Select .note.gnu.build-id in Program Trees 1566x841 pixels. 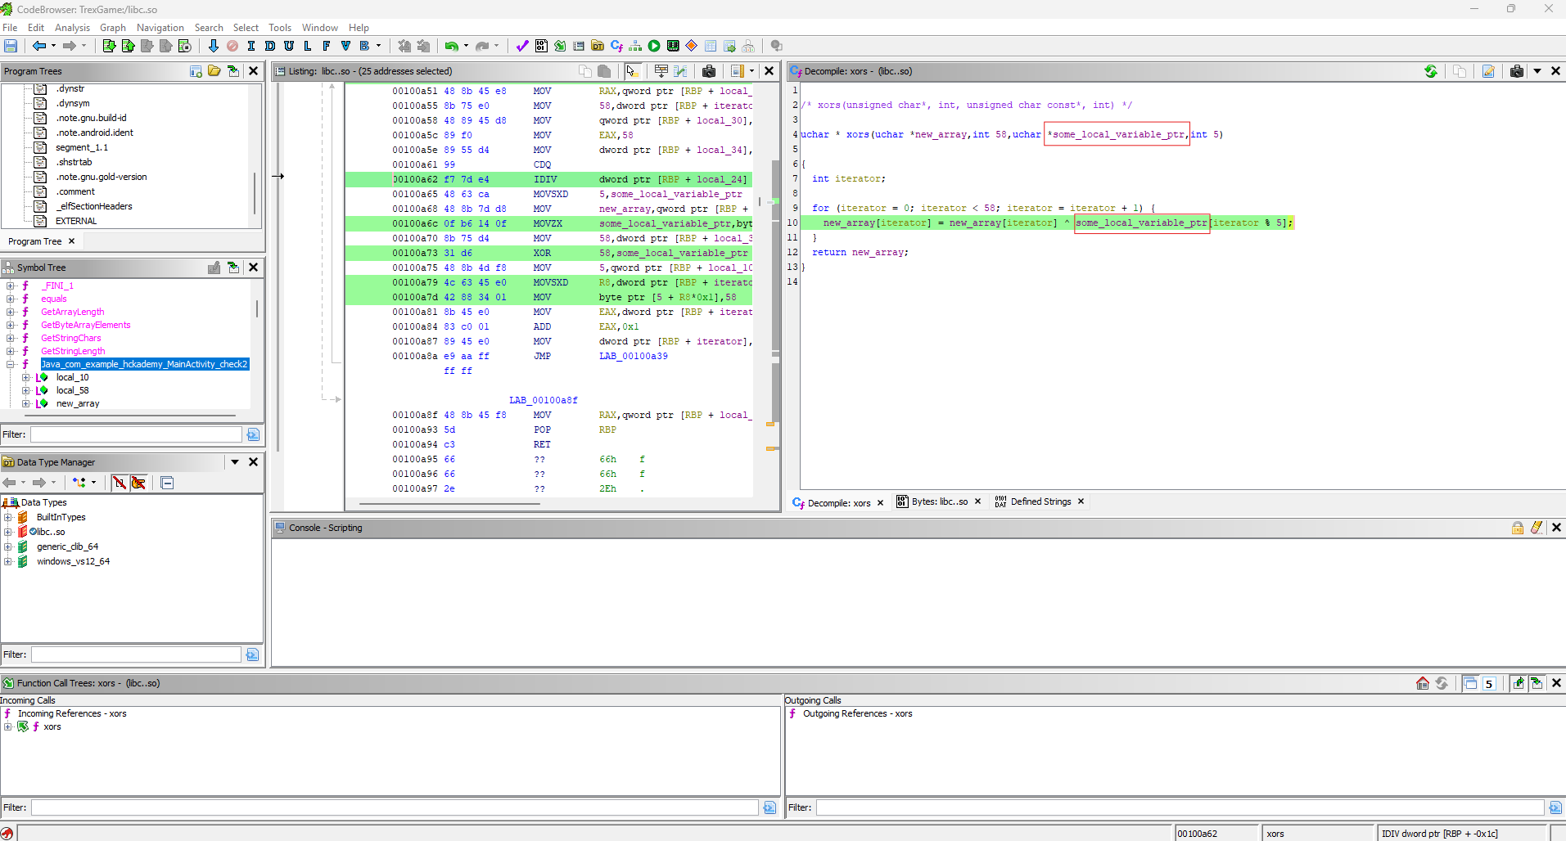[x=91, y=118]
